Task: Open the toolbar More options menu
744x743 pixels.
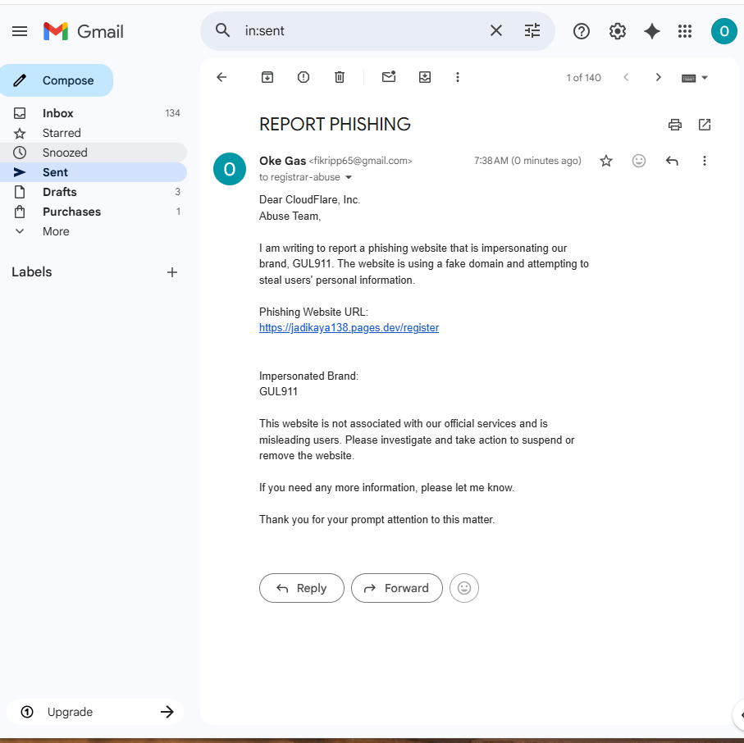Action: [458, 77]
